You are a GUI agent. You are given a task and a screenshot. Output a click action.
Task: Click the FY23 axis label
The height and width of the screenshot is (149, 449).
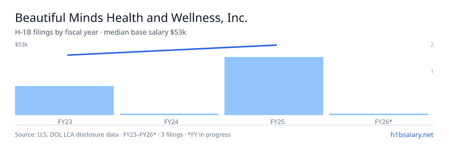click(64, 122)
